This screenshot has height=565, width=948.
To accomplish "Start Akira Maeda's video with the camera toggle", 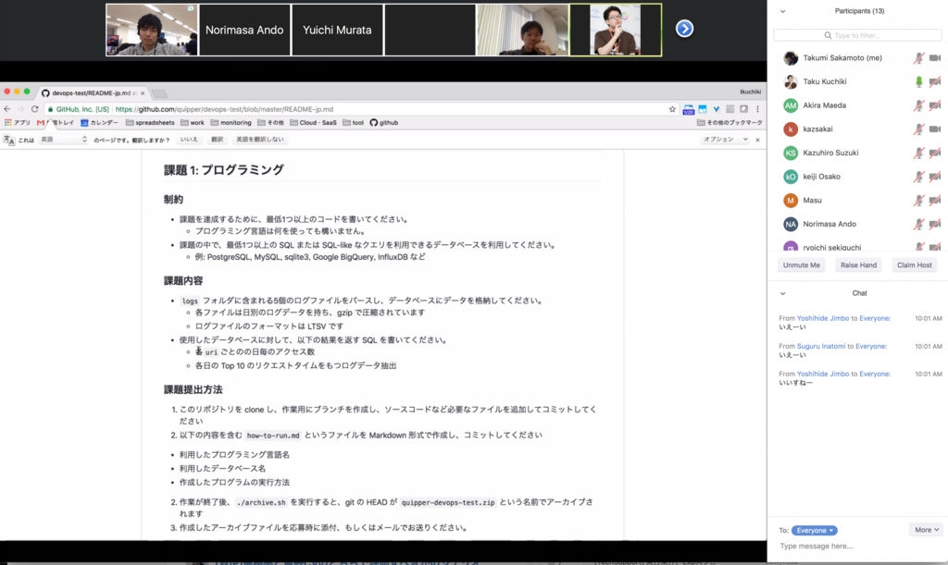I will pos(936,105).
